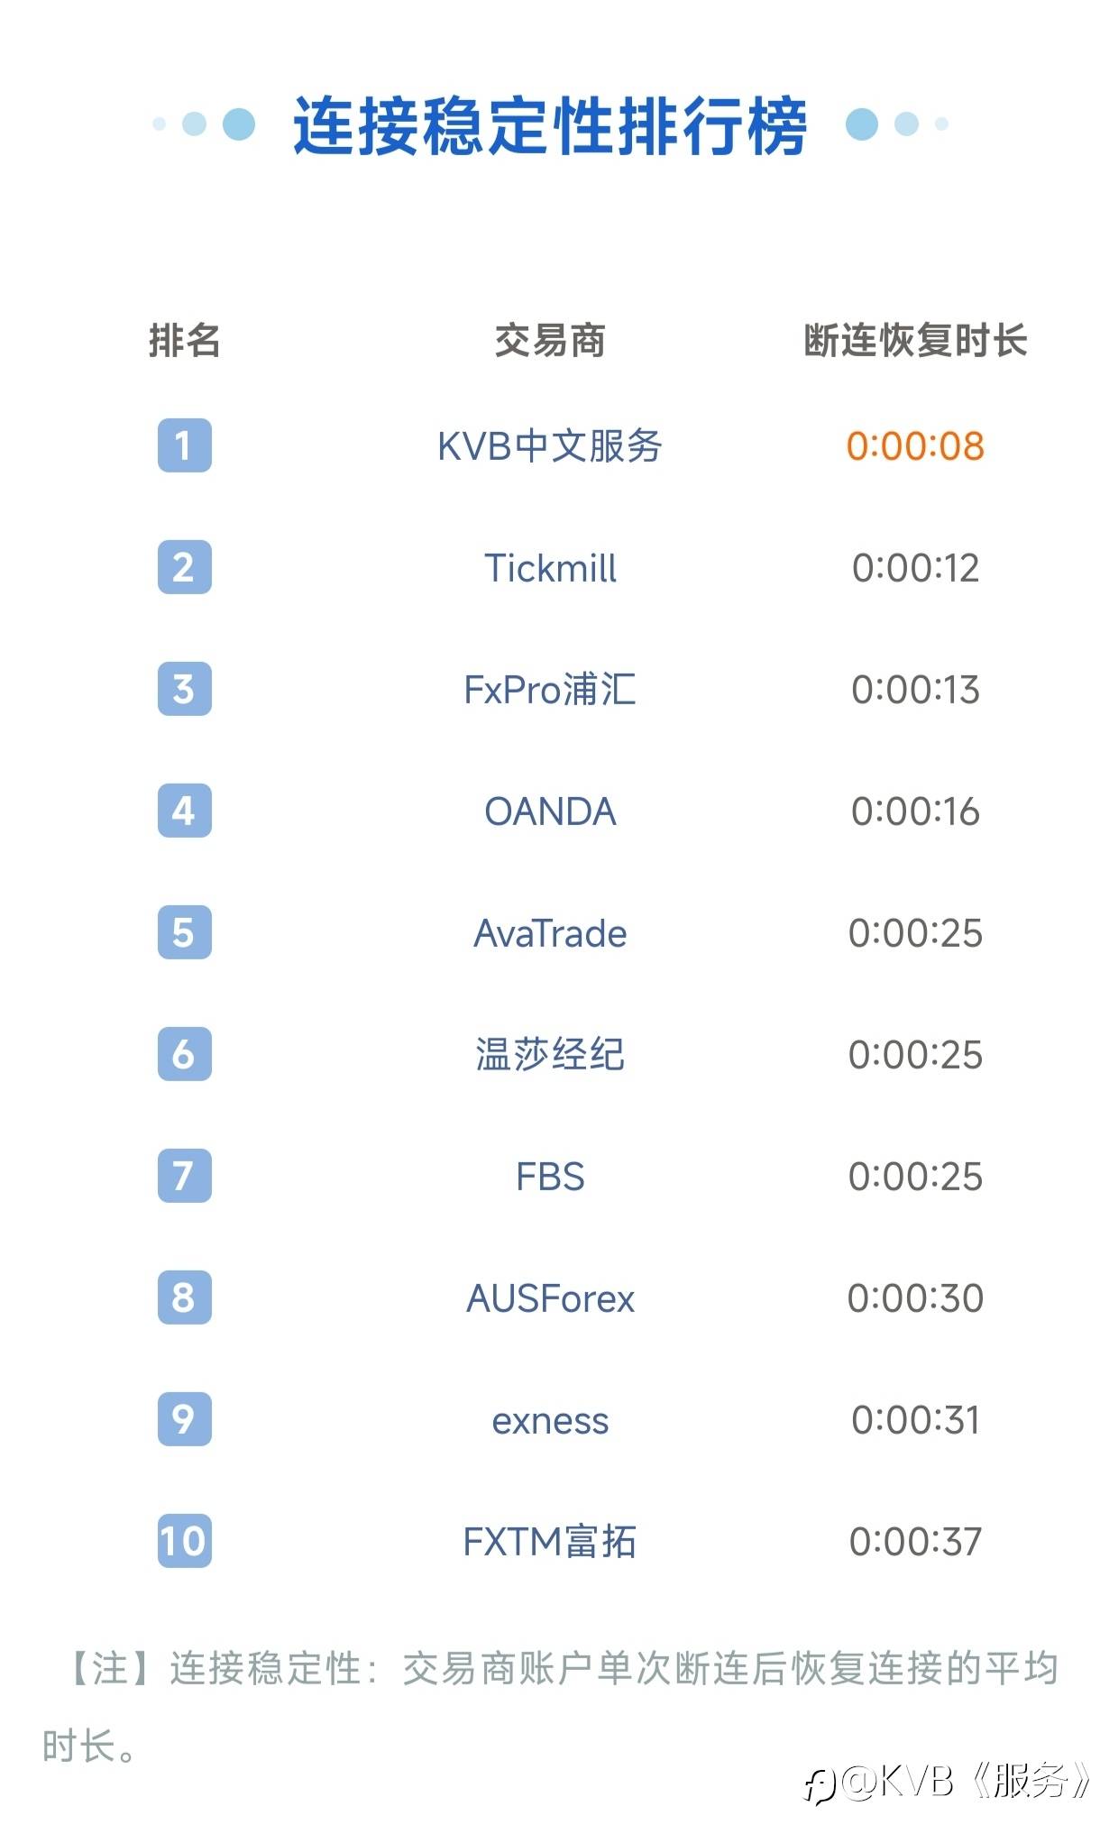The width and height of the screenshot is (1100, 1843).
Task: Click the rank 10 number badge
Action: (184, 1541)
